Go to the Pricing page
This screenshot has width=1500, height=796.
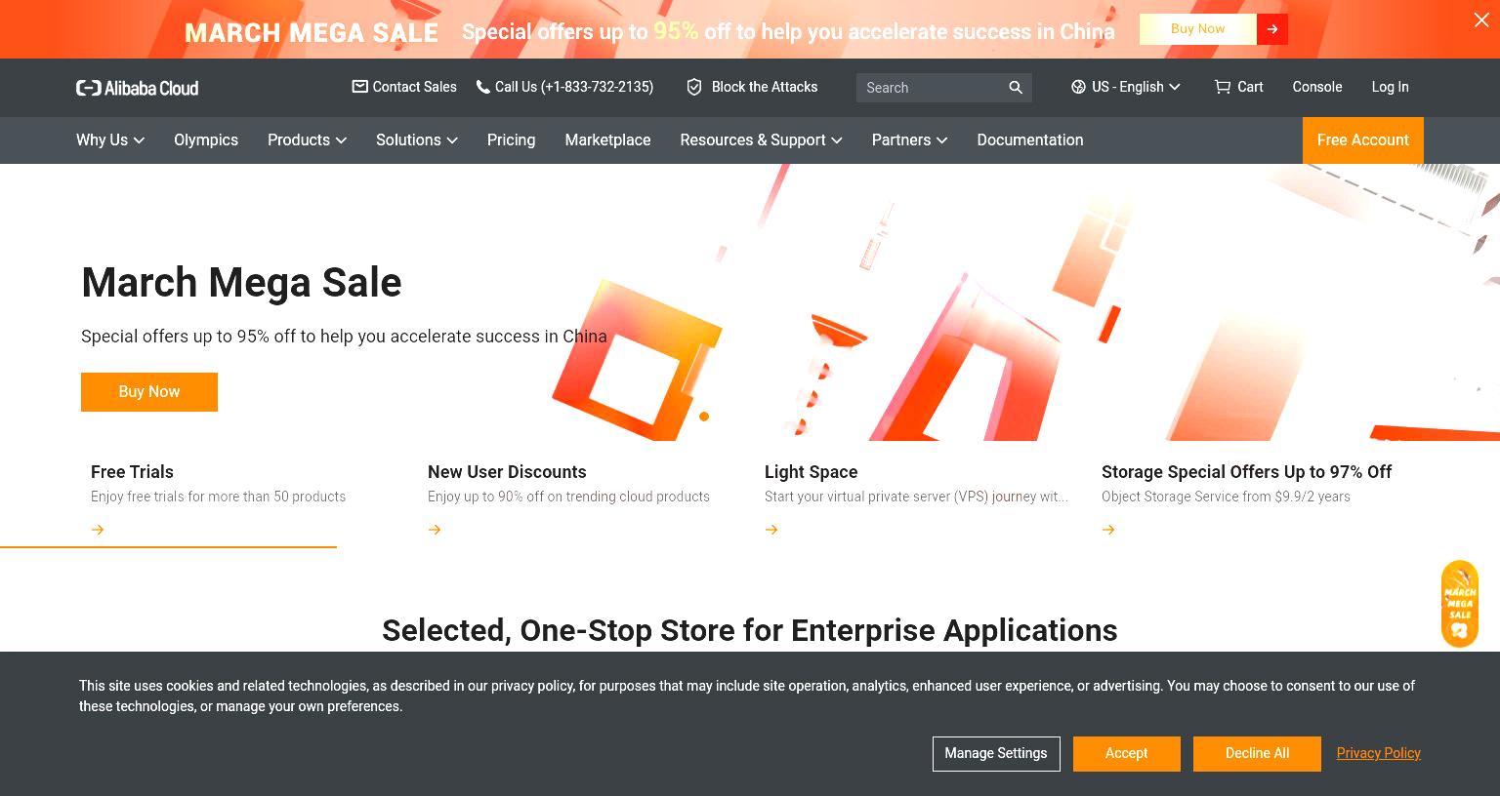(x=511, y=140)
